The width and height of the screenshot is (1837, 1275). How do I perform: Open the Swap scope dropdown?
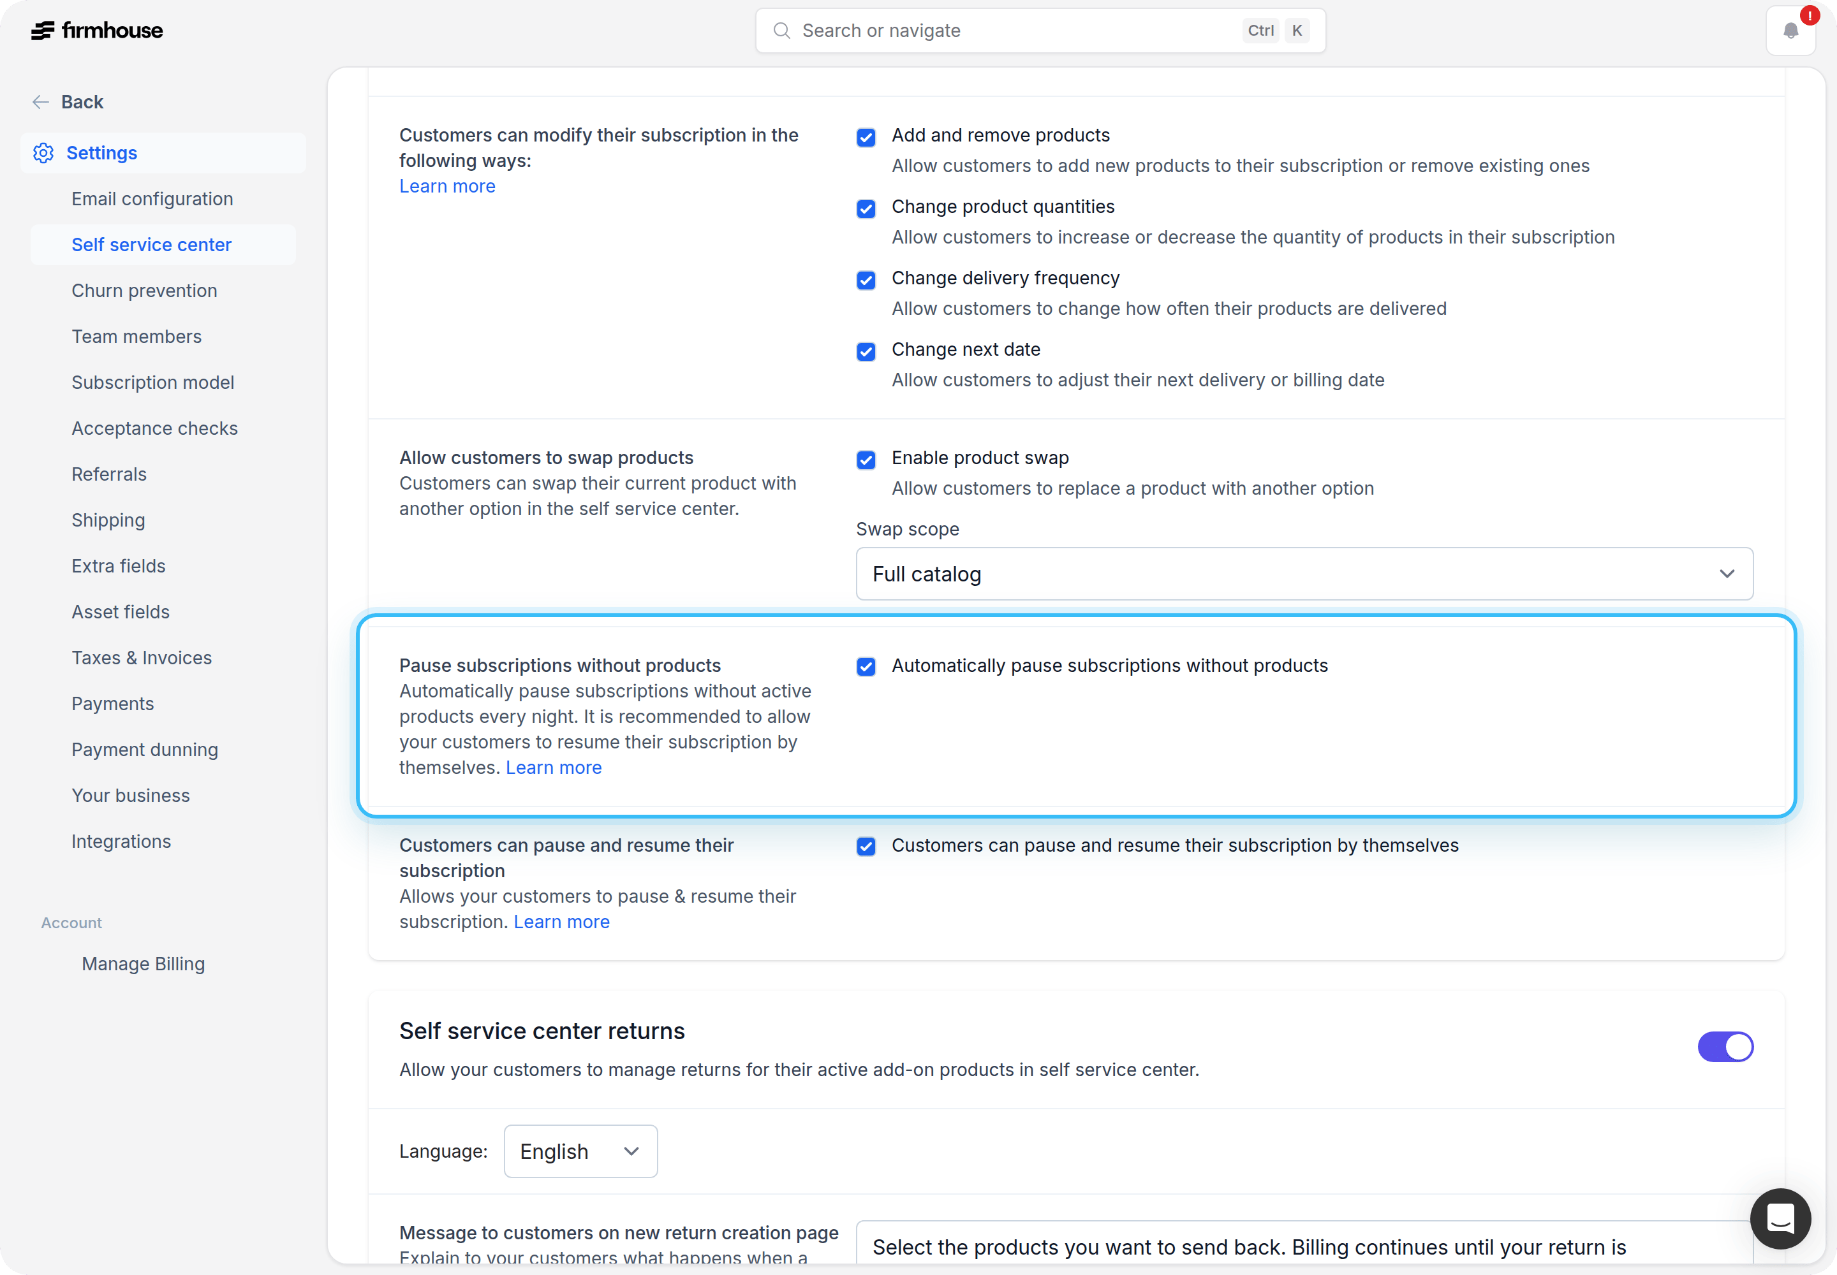click(x=1304, y=574)
